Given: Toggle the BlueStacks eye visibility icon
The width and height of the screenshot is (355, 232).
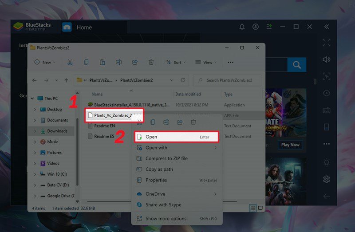Looking at the screenshot, I should click(x=327, y=93).
